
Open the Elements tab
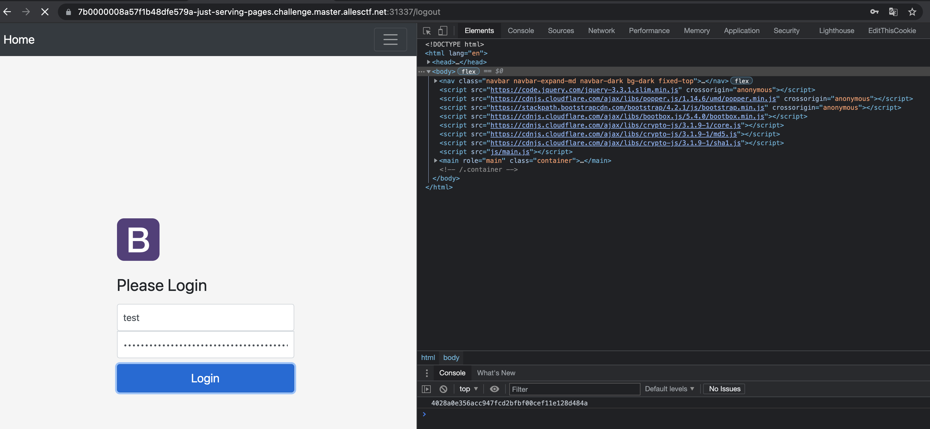coord(479,31)
